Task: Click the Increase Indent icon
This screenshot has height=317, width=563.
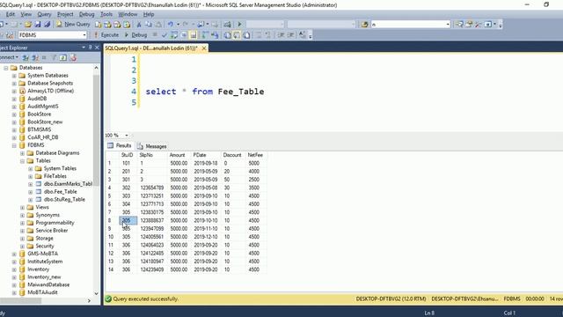Action: pos(290,35)
